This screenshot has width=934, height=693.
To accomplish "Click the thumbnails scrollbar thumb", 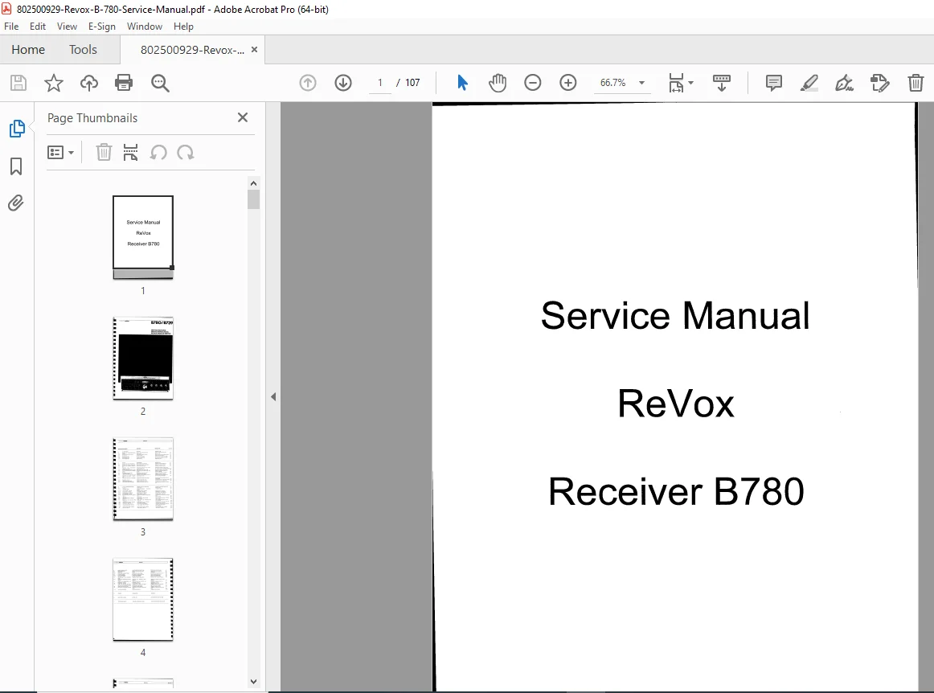I will coord(253,199).
